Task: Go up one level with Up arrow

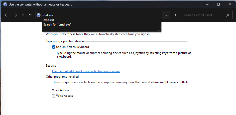Action: pos(30,15)
